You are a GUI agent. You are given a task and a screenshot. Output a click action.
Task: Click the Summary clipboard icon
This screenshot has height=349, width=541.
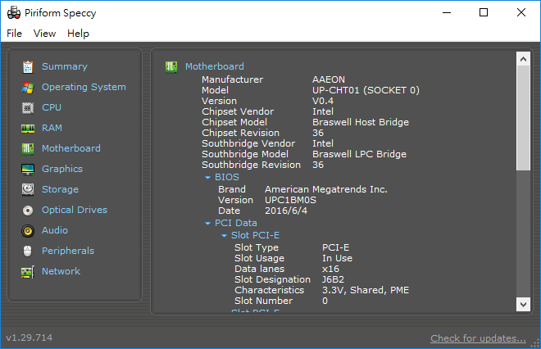point(28,66)
